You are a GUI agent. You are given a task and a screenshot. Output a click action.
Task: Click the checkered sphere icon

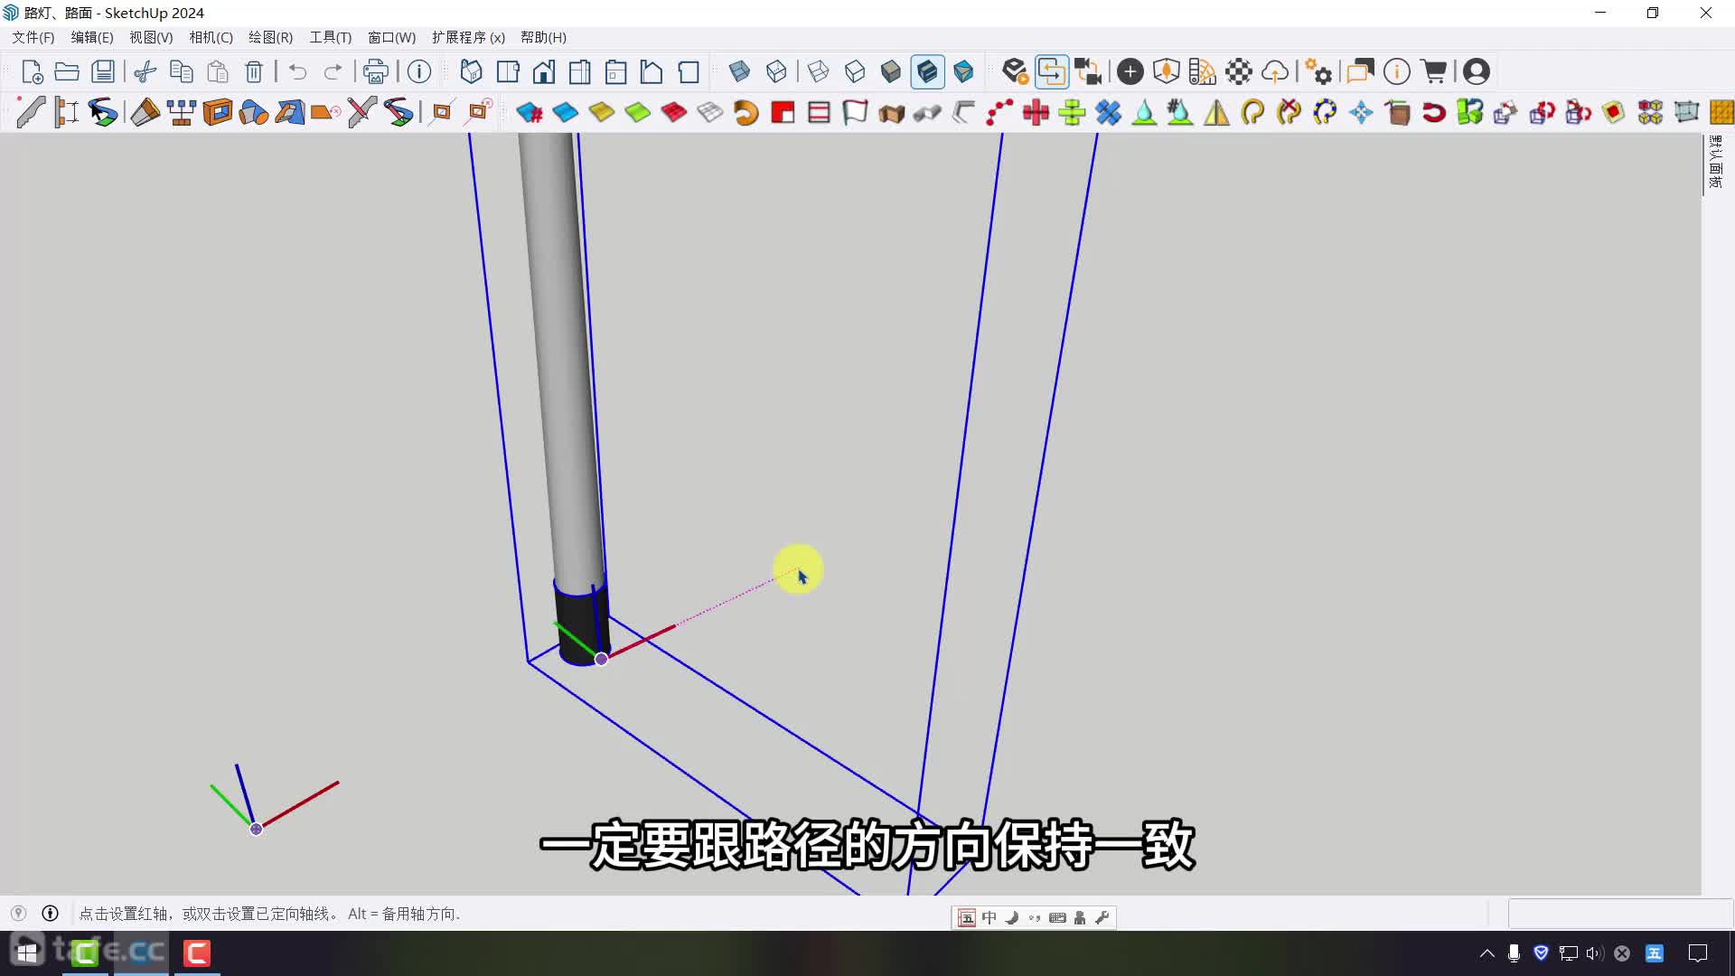[x=1239, y=71]
